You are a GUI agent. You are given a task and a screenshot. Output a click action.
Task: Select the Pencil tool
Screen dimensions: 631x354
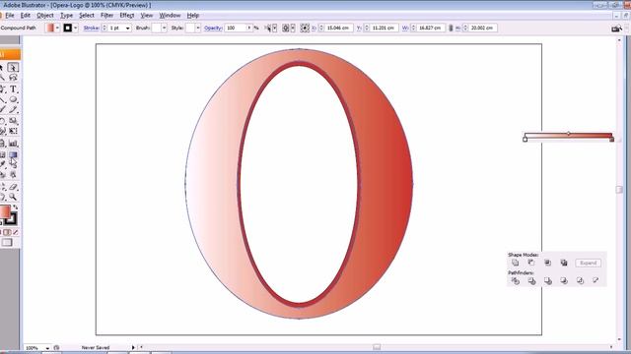(x=13, y=109)
